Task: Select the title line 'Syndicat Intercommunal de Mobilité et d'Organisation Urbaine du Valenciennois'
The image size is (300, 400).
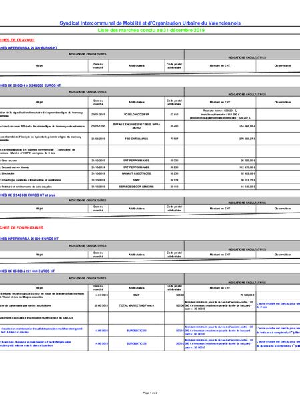Action: coord(150,23)
